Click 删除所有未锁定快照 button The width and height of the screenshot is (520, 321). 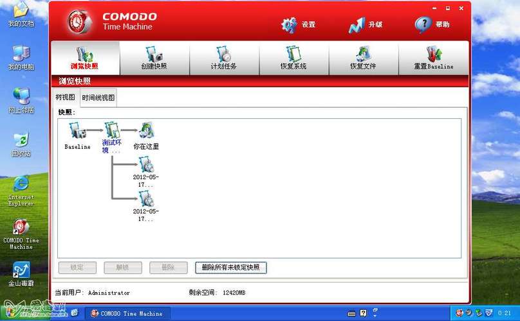pyautogui.click(x=231, y=267)
